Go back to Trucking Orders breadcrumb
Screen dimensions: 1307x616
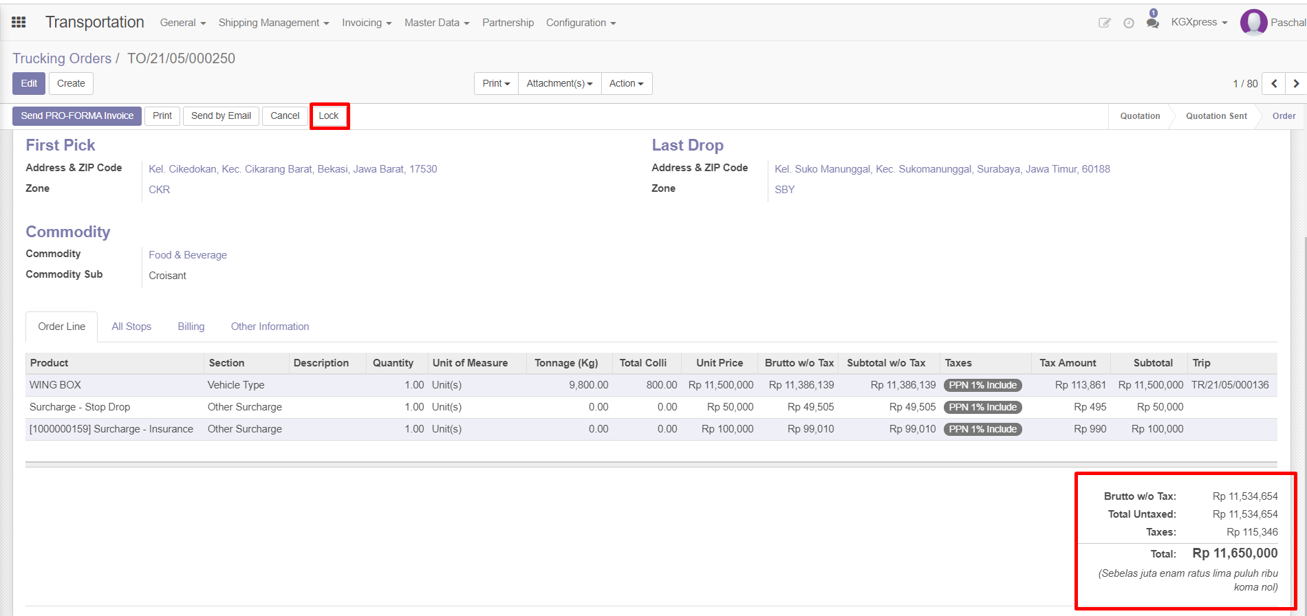pyautogui.click(x=62, y=58)
